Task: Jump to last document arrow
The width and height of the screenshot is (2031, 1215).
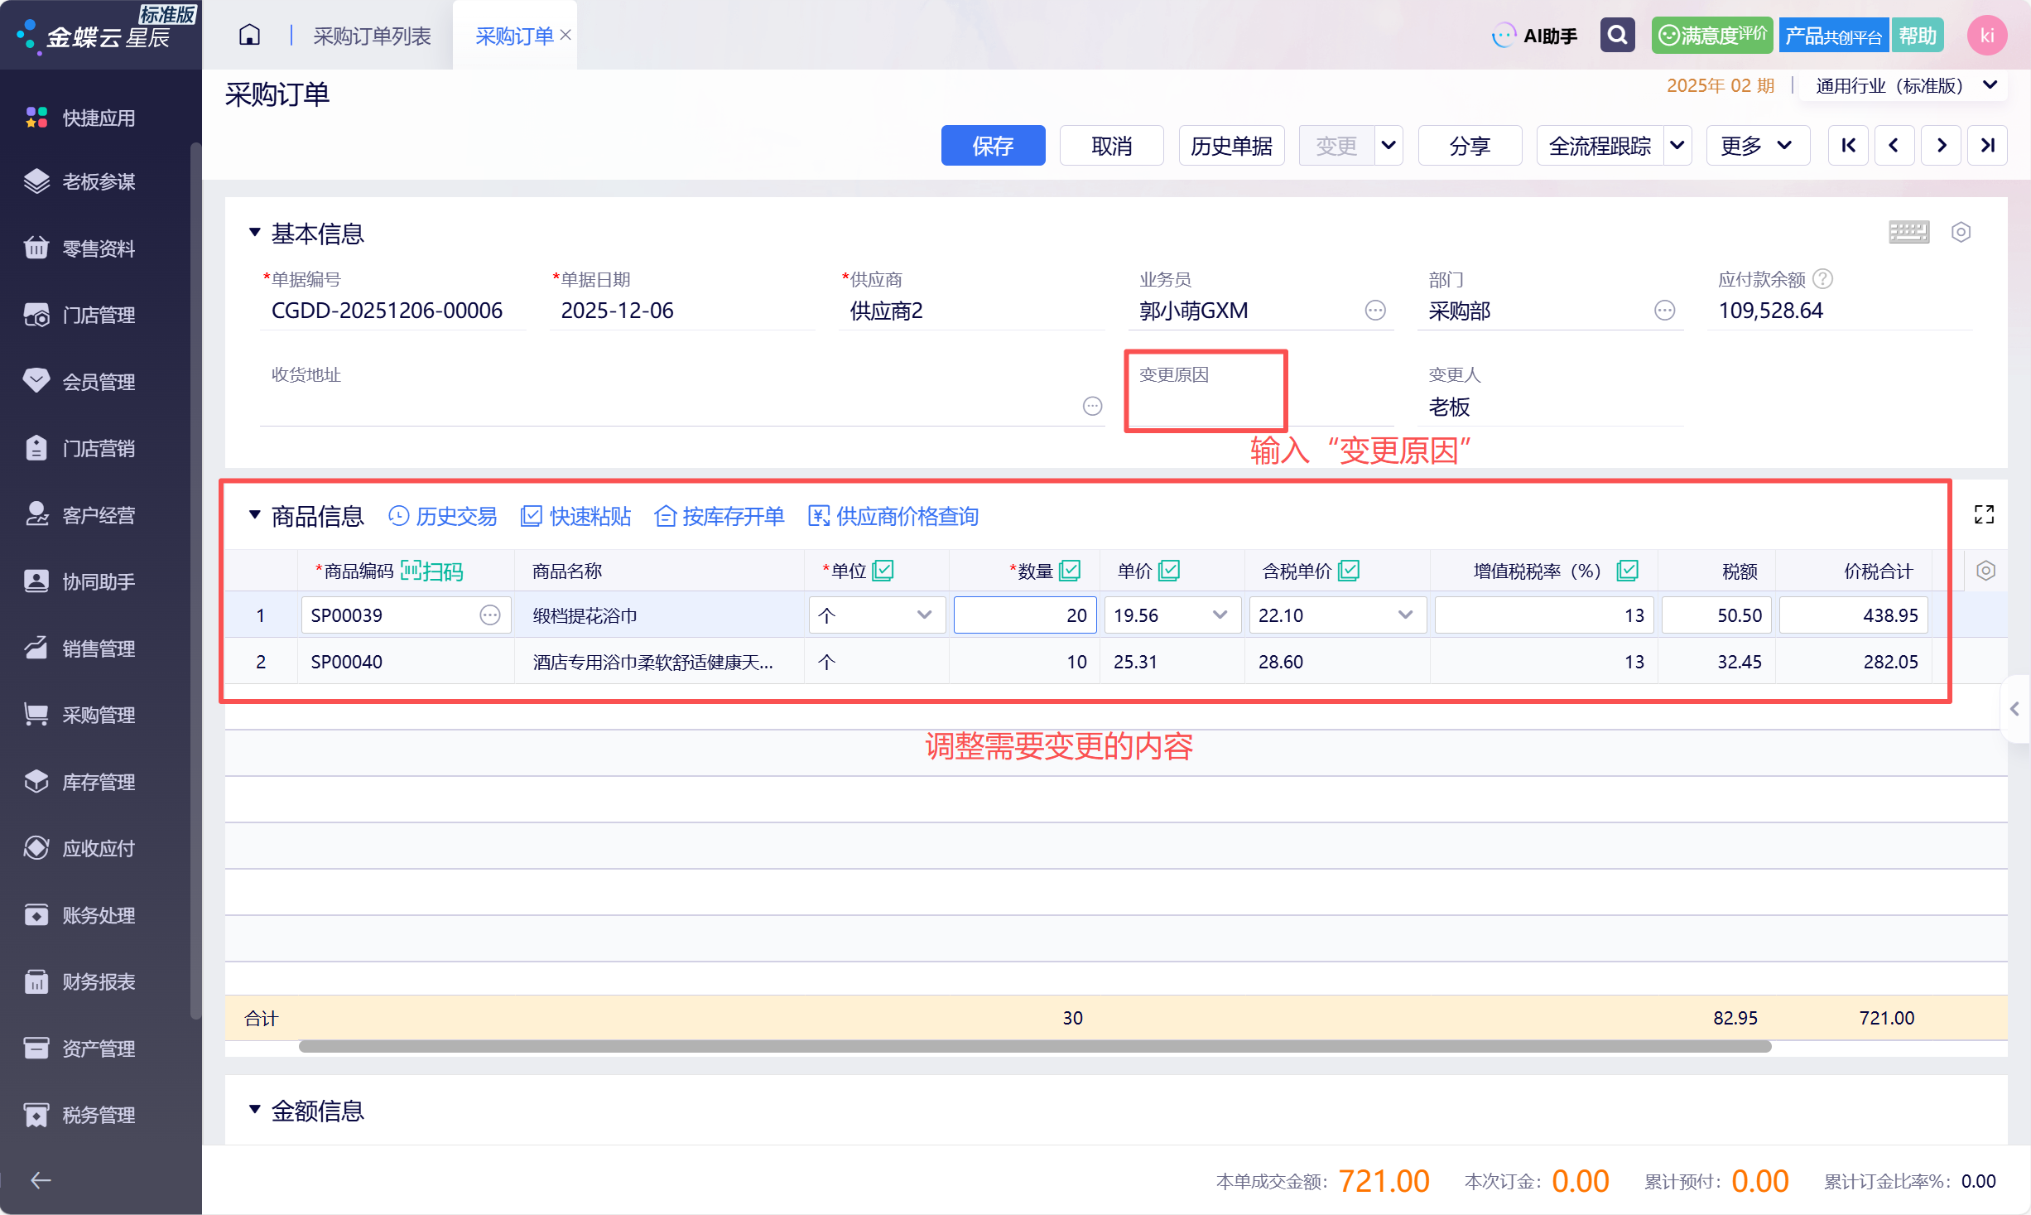Action: tap(1987, 146)
